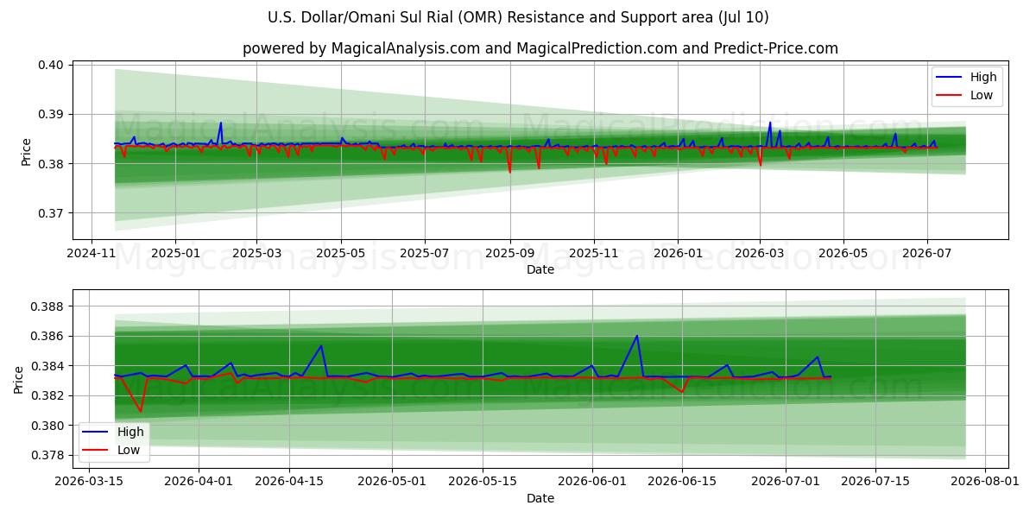Click the 2026-01 date label on the top axis
The image size is (1036, 518).
pyautogui.click(x=677, y=254)
